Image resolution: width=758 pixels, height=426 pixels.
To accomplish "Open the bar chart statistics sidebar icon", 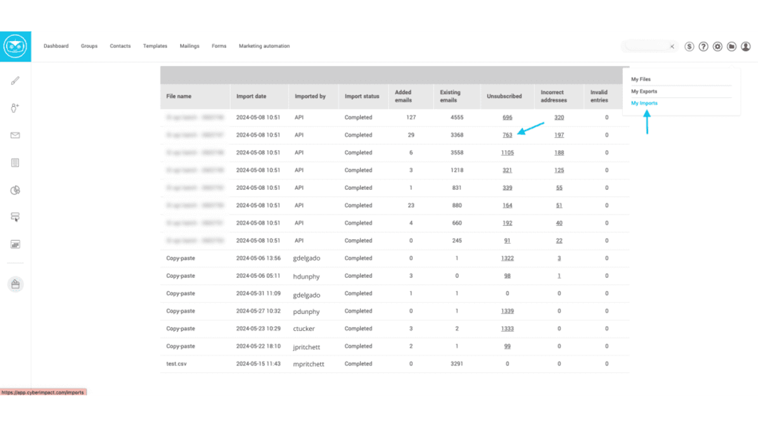I will [x=15, y=244].
